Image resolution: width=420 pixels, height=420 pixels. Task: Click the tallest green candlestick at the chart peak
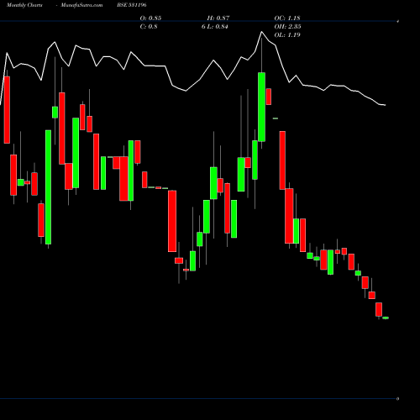pyautogui.click(x=261, y=107)
